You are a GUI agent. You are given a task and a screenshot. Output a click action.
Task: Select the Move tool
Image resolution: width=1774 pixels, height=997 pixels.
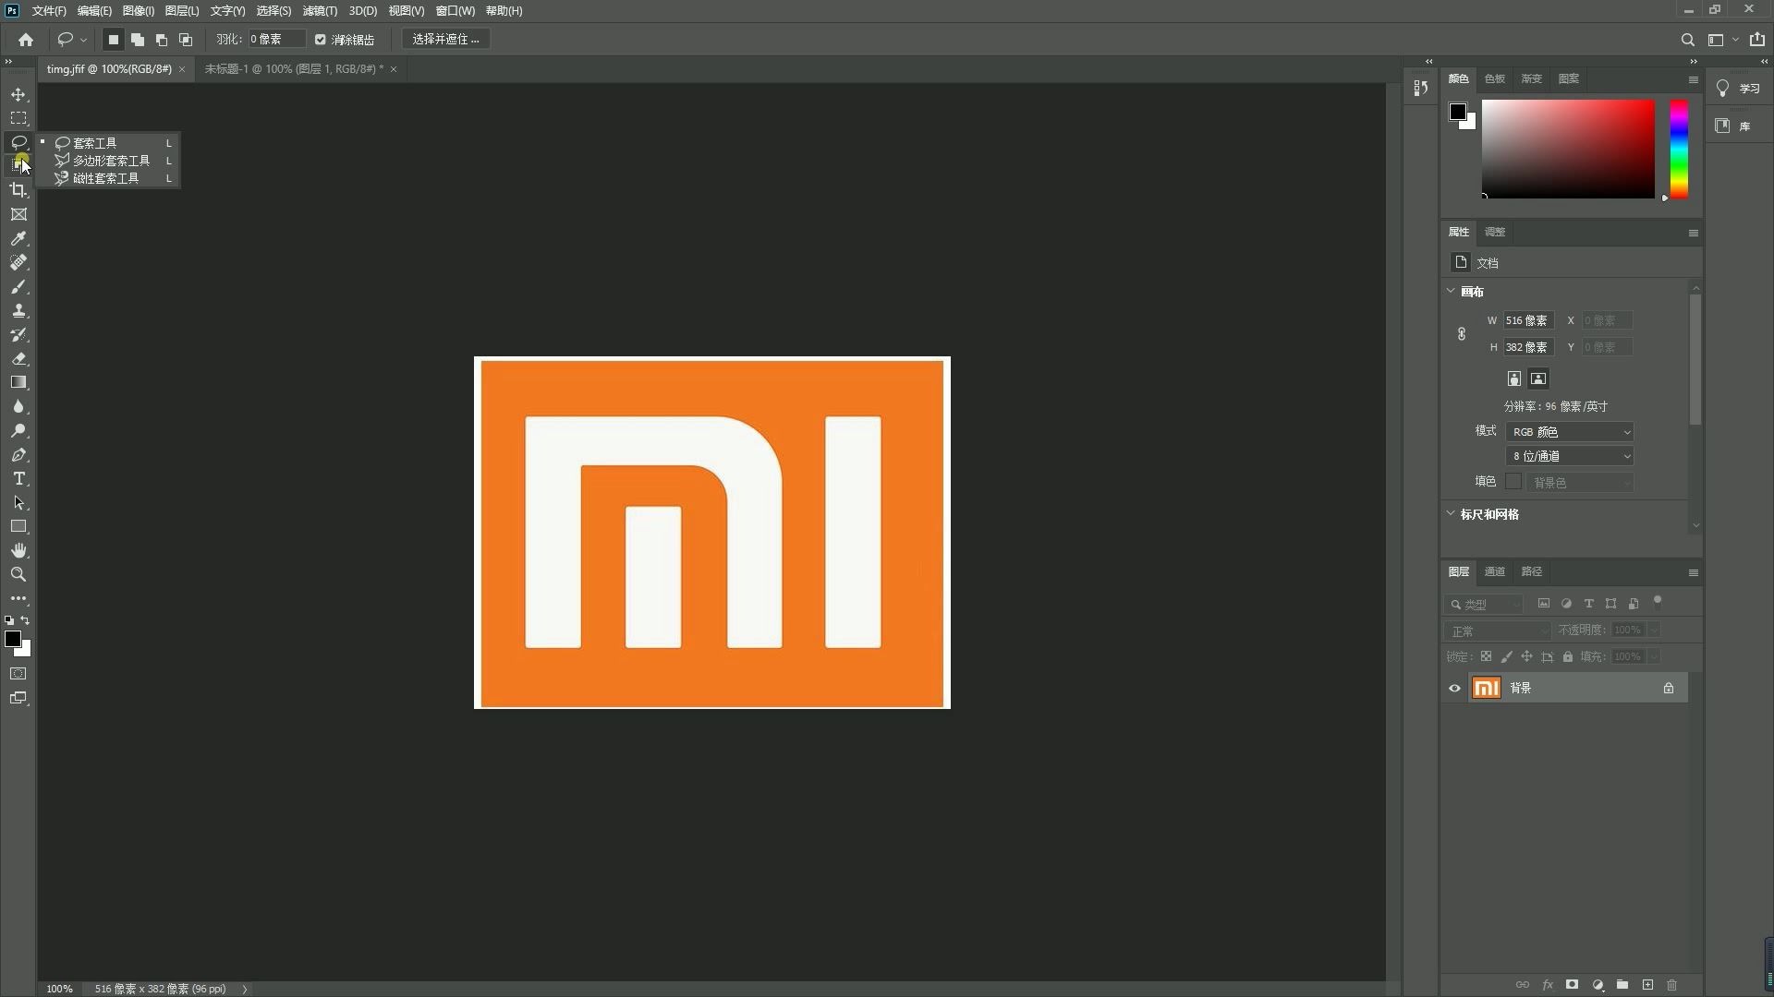(18, 94)
